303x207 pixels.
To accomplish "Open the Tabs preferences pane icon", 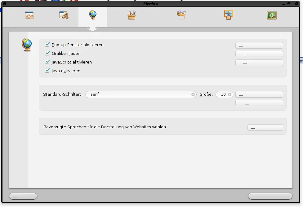I will (x=64, y=15).
